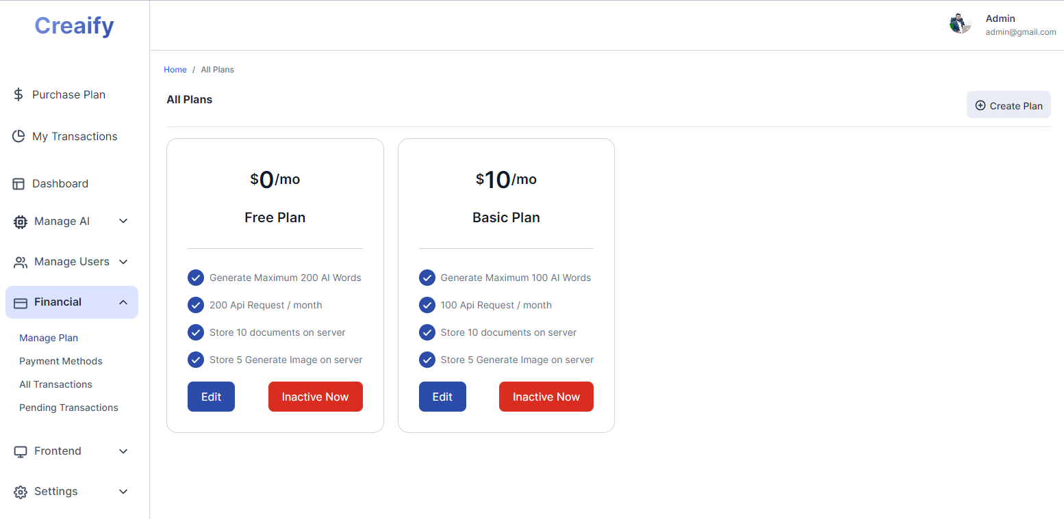1064x519 pixels.
Task: Follow the Home breadcrumb link
Action: click(175, 70)
